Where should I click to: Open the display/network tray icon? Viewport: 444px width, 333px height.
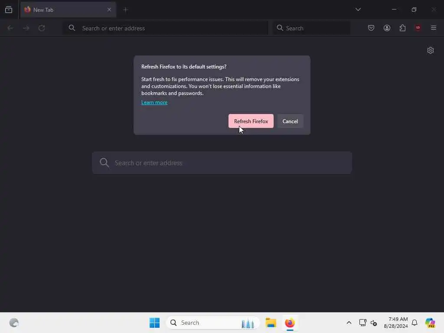(x=363, y=323)
